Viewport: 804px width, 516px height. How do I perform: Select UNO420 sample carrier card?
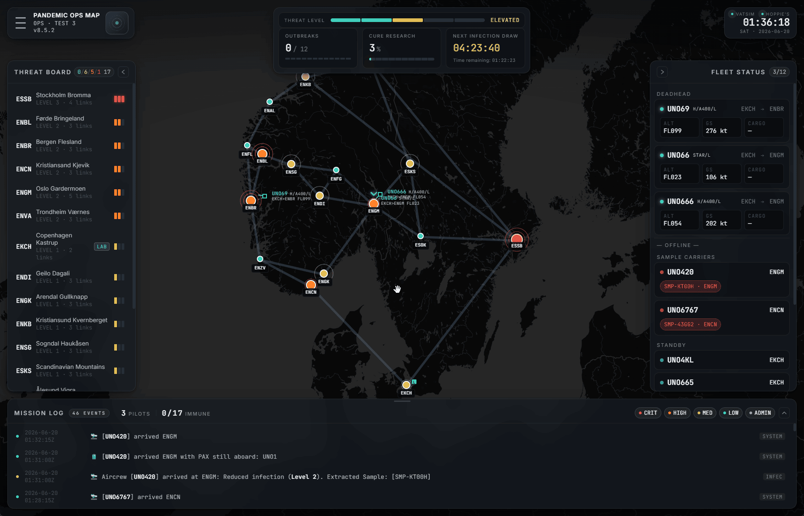click(722, 280)
